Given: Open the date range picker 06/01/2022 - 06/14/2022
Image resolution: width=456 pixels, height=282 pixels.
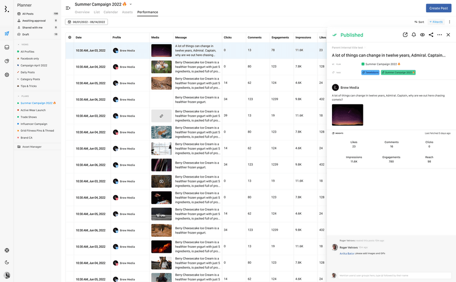Looking at the screenshot, I should tap(87, 22).
